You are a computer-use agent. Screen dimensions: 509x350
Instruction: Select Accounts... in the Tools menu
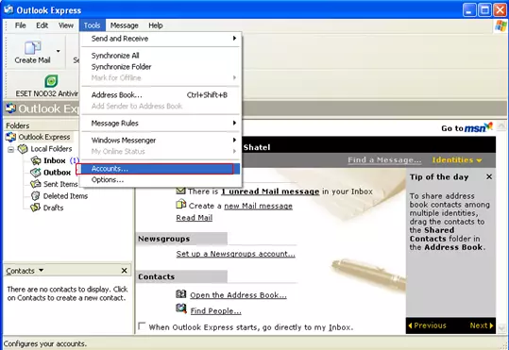(x=161, y=169)
